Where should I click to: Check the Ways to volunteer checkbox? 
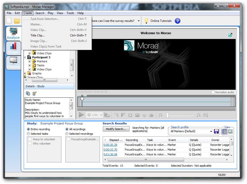[x=30, y=139]
